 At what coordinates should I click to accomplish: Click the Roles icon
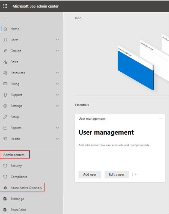pyautogui.click(x=5, y=62)
